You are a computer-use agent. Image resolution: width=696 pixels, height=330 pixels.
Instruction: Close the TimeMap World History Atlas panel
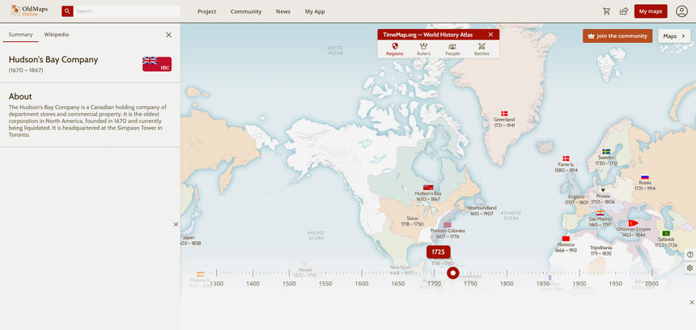tap(490, 35)
